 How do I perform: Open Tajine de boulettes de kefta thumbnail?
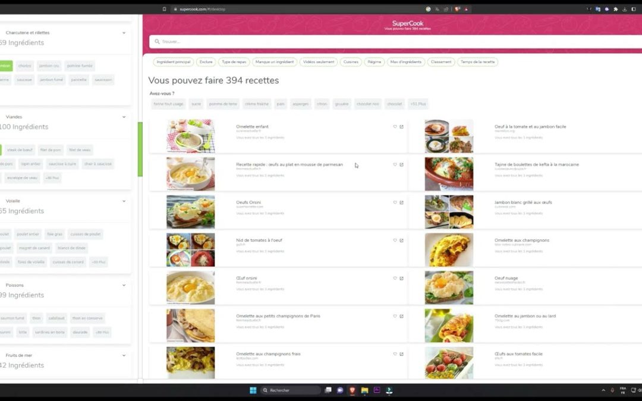pos(449,174)
